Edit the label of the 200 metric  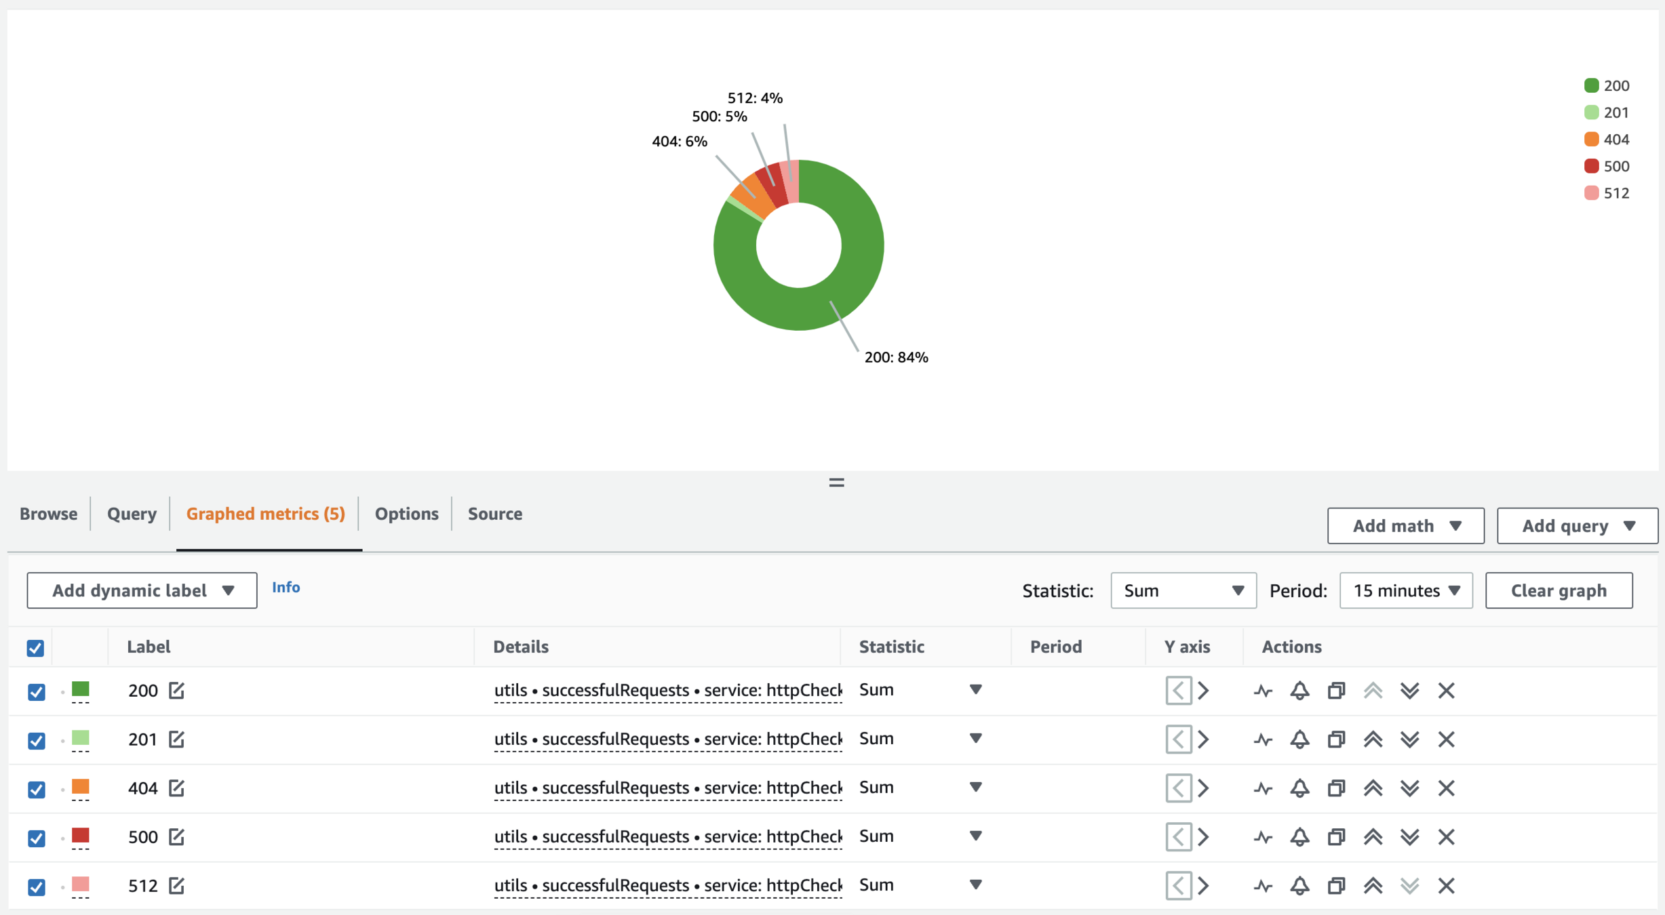[x=176, y=691]
